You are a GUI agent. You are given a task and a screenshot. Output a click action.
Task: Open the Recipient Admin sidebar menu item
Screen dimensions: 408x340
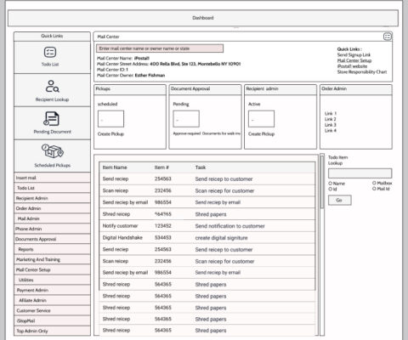pos(52,198)
